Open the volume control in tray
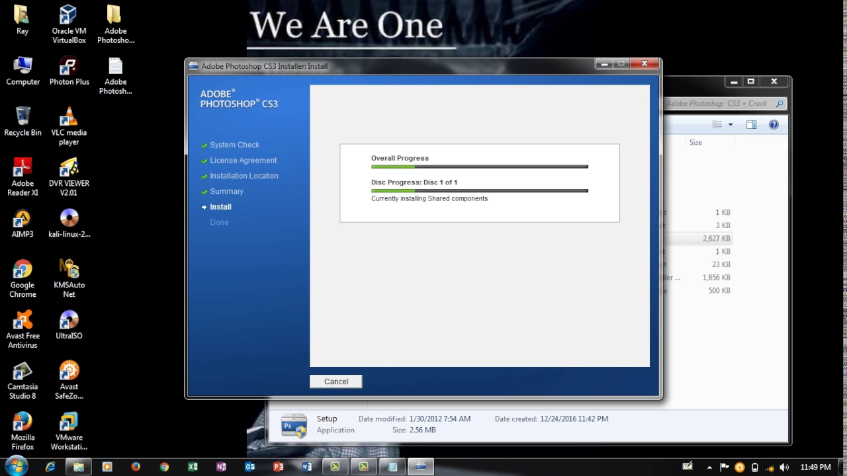This screenshot has width=847, height=476. [x=784, y=467]
